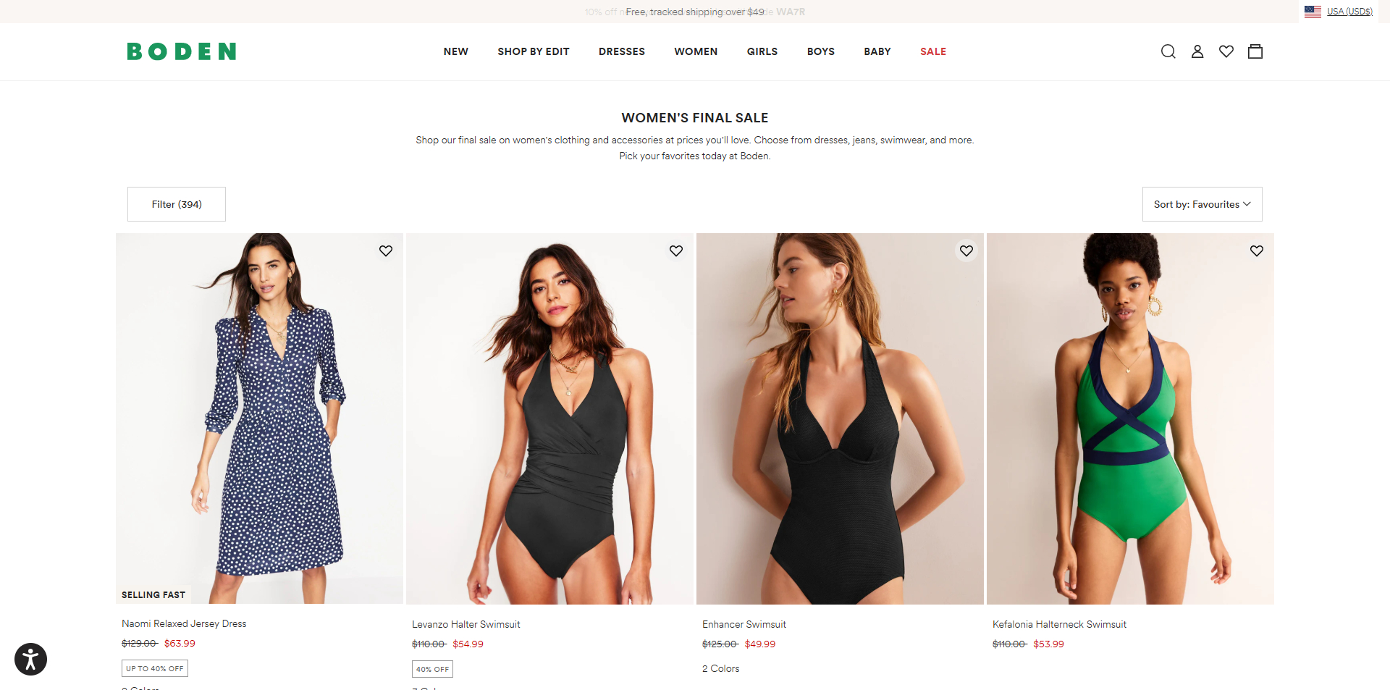Screen dimensions: 1390x690
Task: Favourite the Naomi Relaxed Jersey Dress
Action: [x=386, y=251]
